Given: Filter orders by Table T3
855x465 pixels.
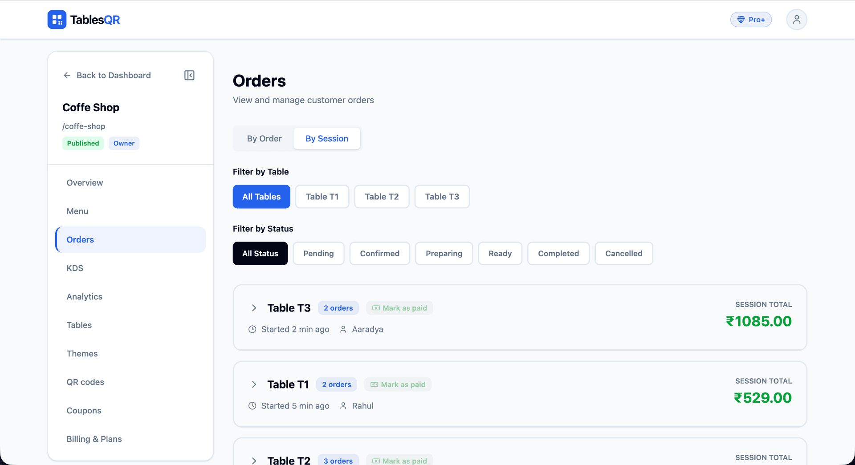Looking at the screenshot, I should tap(442, 197).
